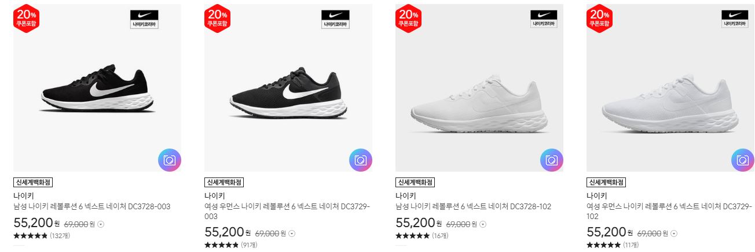Click the Nike Korea logo on the third product
Viewport: 755px width, 252px height.
544,19
